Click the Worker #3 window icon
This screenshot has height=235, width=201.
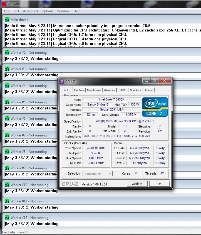pos(7,69)
